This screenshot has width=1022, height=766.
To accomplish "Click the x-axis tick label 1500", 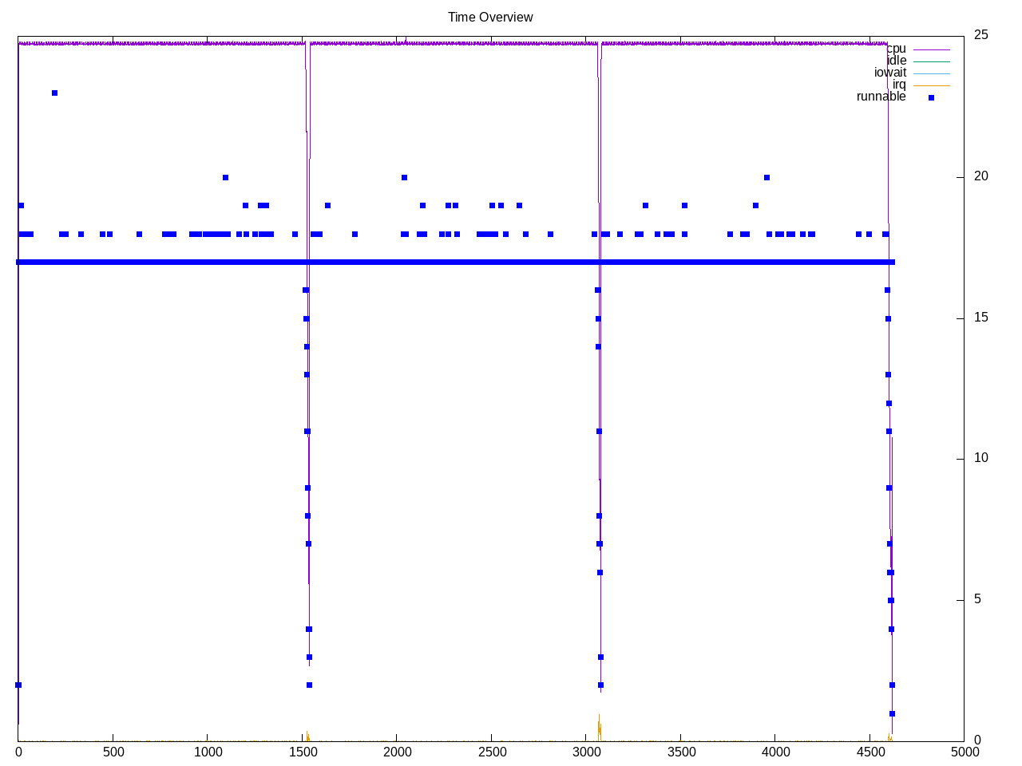I will tap(302, 752).
